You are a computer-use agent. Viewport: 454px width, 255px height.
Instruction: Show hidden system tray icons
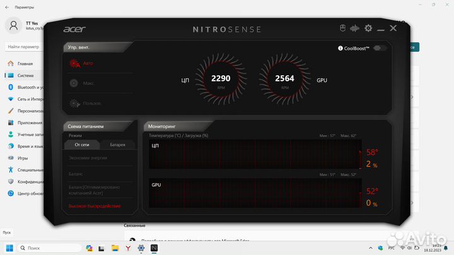[371, 248]
